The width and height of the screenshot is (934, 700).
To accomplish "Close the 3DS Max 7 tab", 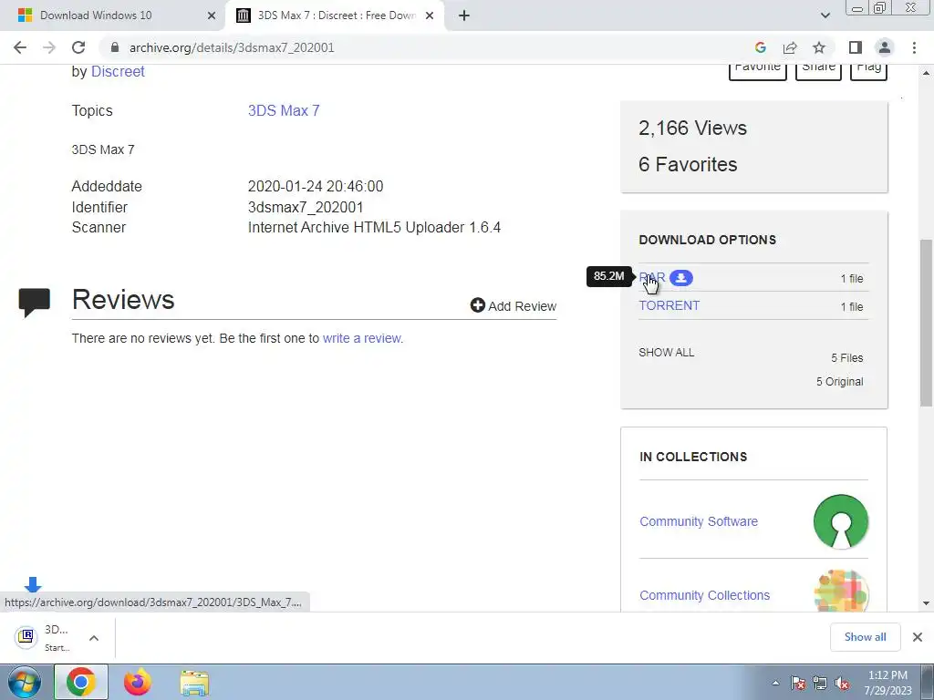I will (x=430, y=15).
